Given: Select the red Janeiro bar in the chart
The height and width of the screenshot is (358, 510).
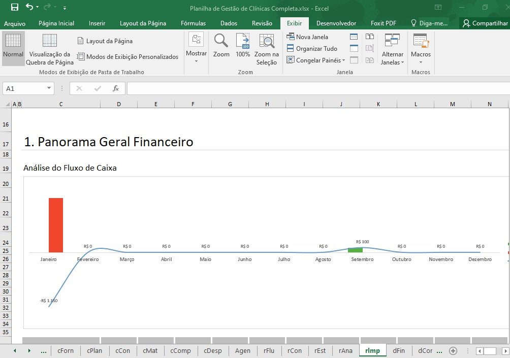Looking at the screenshot, I should pyautogui.click(x=55, y=225).
